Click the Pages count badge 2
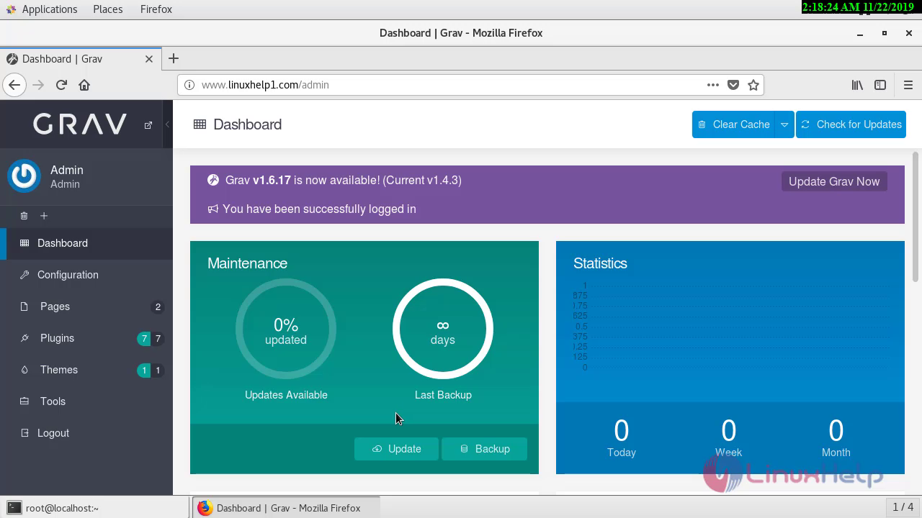The width and height of the screenshot is (922, 518). point(158,307)
